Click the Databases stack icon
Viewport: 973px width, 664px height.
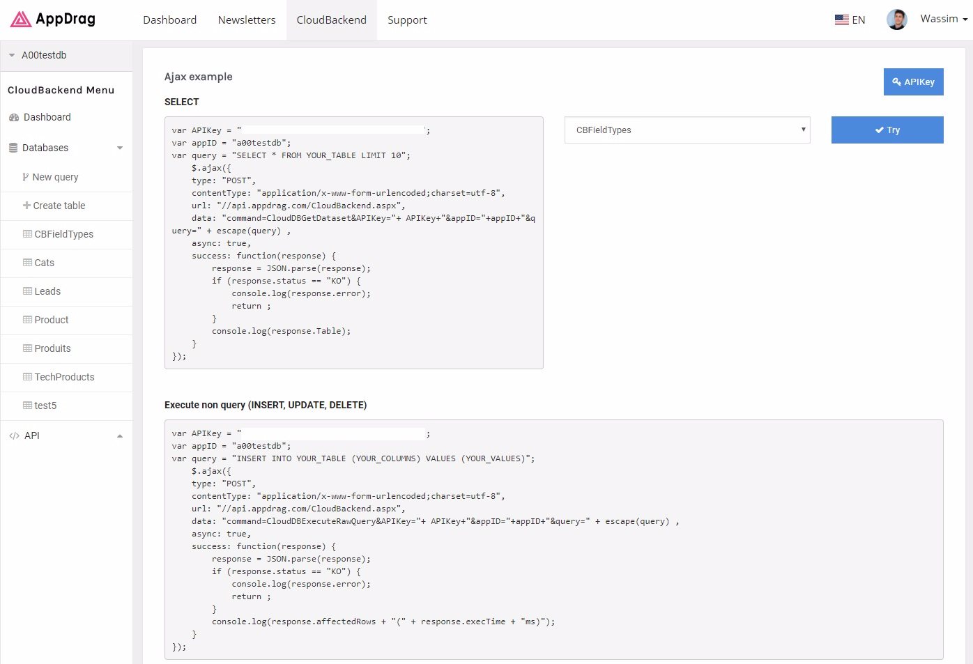13,148
